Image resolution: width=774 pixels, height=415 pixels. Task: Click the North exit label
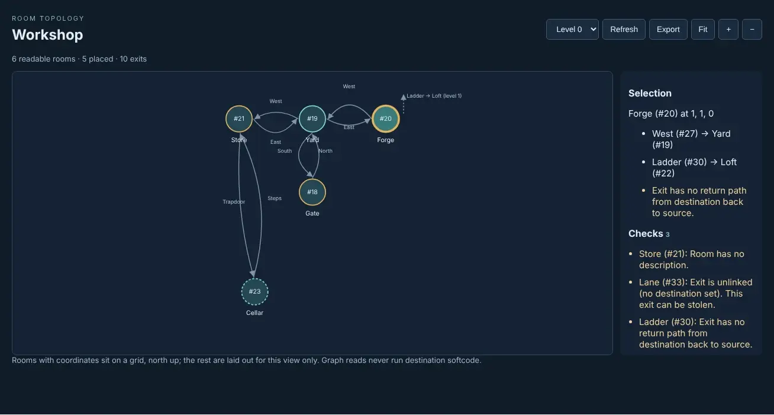coord(325,151)
